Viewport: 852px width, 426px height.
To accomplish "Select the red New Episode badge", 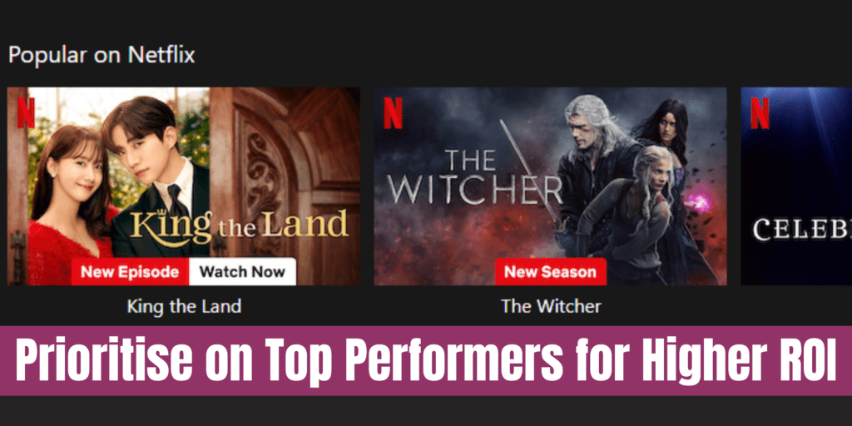I will coord(130,271).
